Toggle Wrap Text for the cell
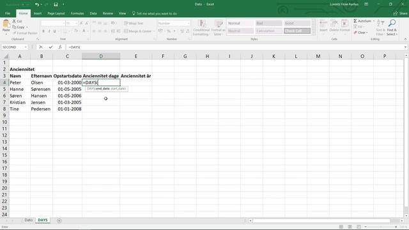The height and width of the screenshot is (230, 409). (134, 23)
